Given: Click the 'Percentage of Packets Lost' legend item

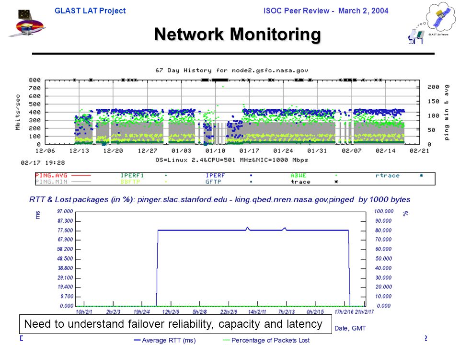Looking at the screenshot, I should [266, 340].
